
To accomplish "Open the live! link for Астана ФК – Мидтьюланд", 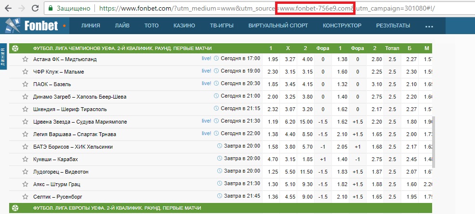I will [206, 58].
